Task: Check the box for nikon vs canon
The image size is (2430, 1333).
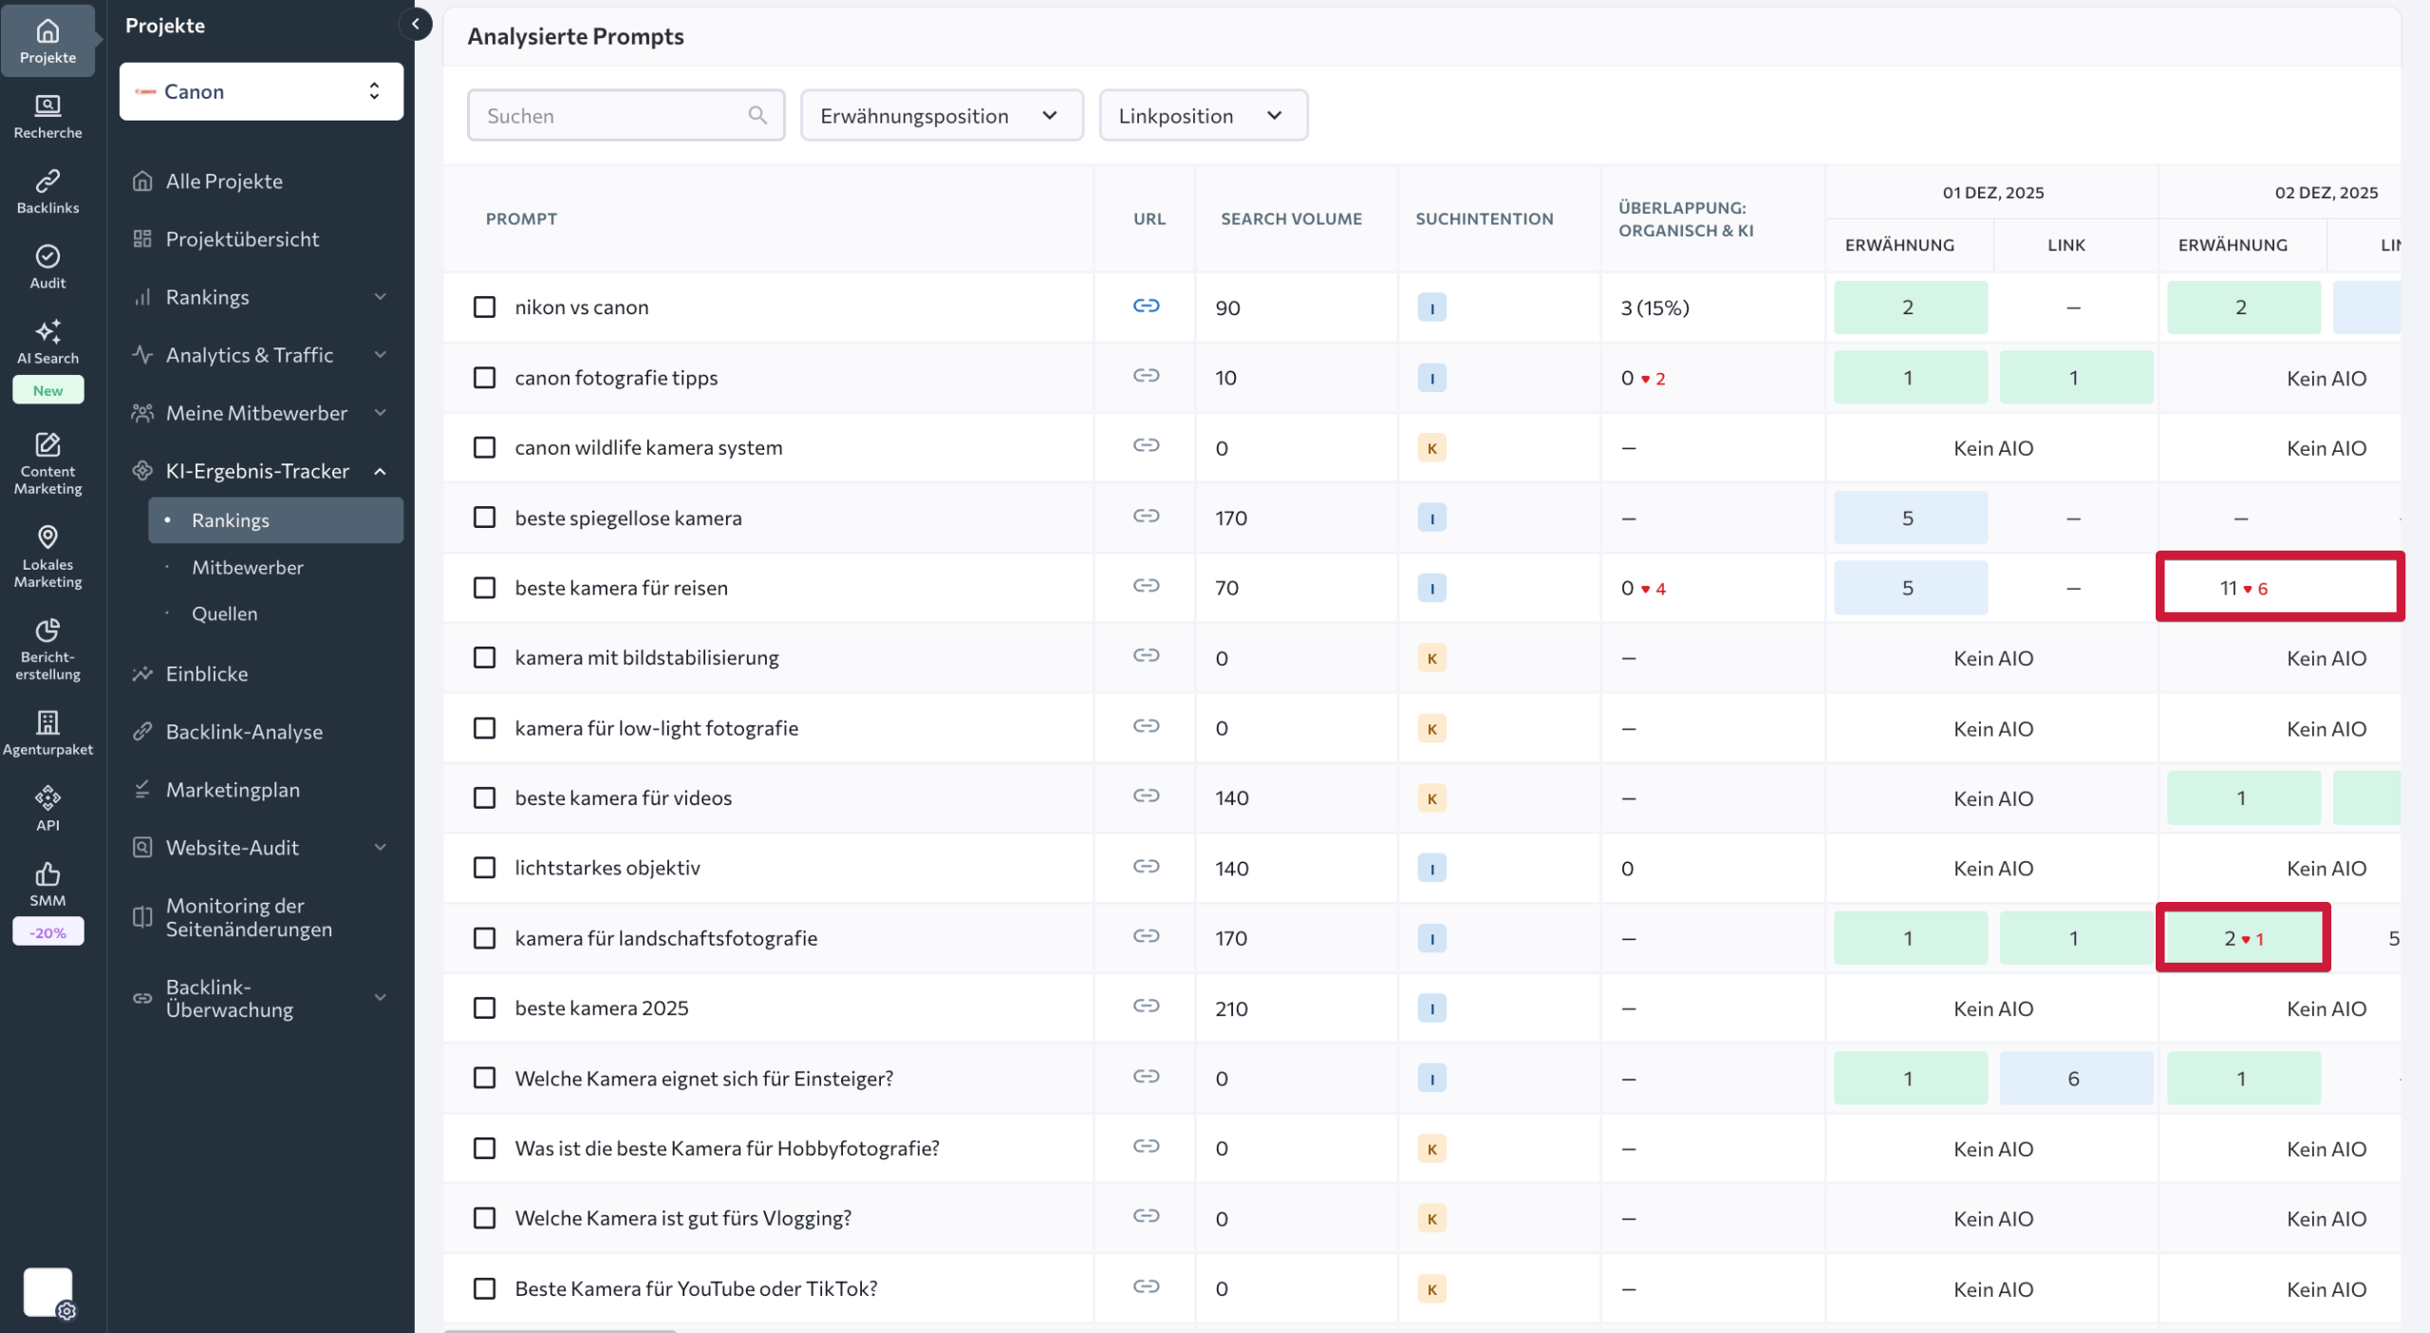Action: [x=484, y=307]
